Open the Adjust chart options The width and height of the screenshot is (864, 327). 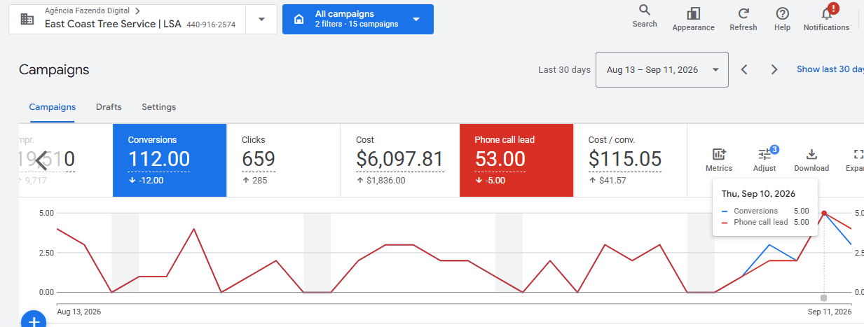(764, 160)
